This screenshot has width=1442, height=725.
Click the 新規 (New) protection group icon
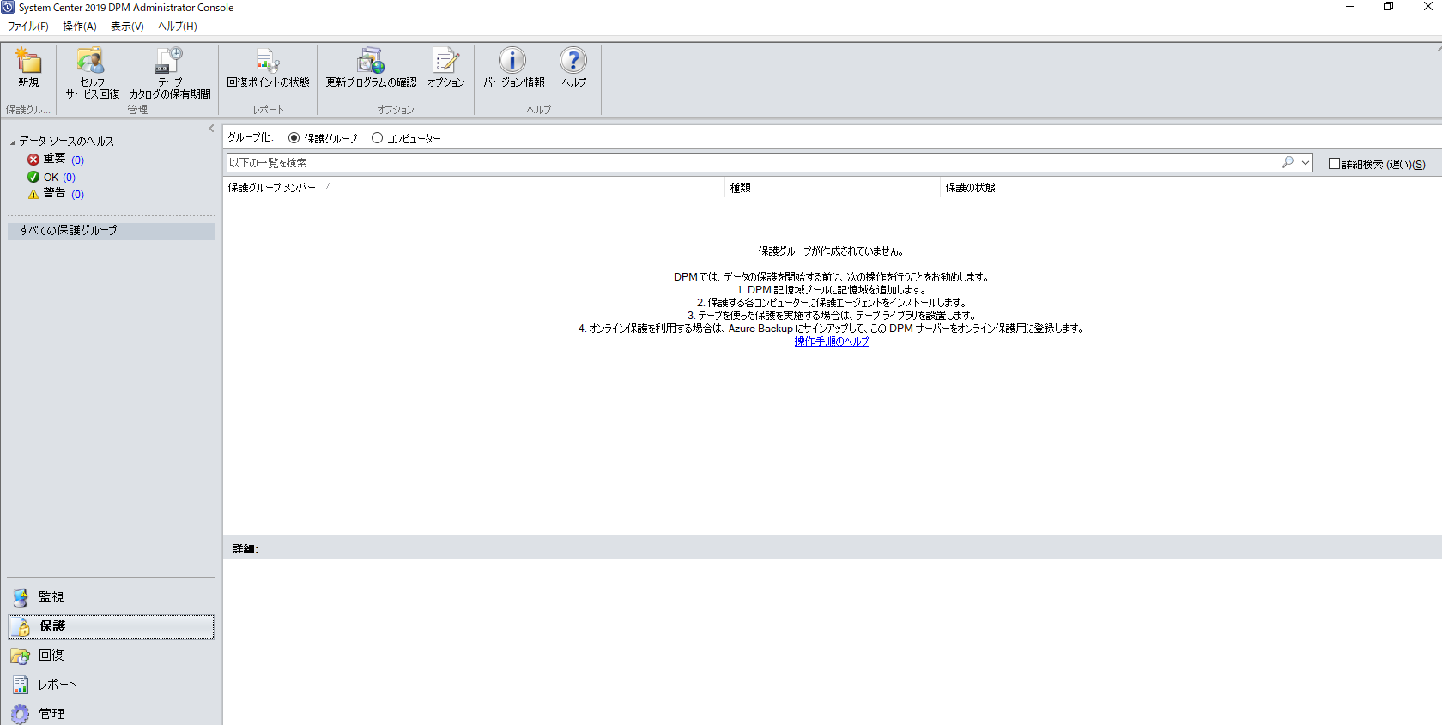click(x=28, y=68)
